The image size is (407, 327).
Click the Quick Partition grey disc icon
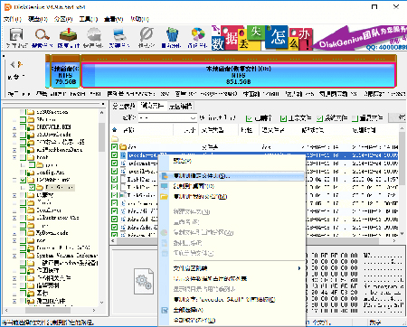tap(94, 34)
